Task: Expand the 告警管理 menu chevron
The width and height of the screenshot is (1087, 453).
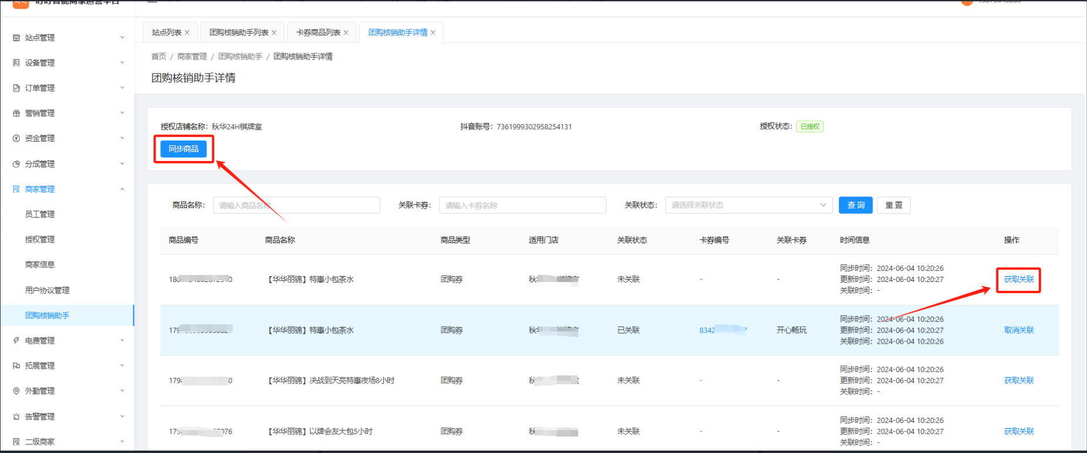Action: (x=122, y=417)
